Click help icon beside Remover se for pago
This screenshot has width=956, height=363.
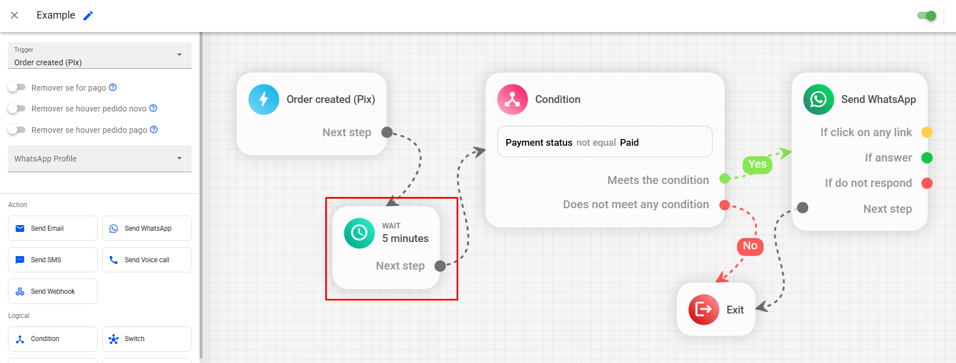pos(113,87)
